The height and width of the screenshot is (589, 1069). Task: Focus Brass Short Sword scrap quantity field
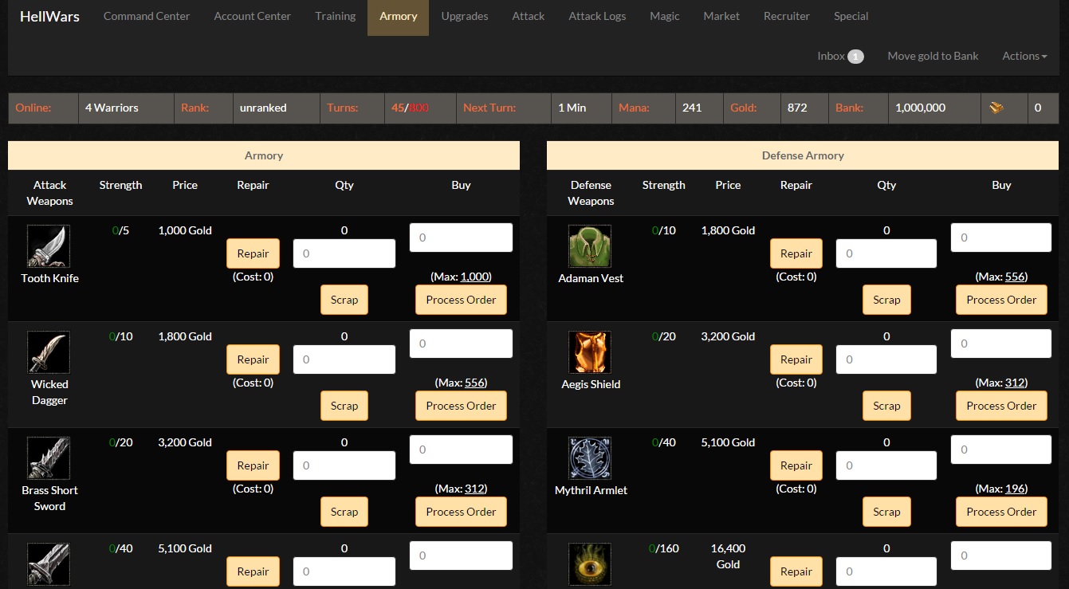point(344,465)
